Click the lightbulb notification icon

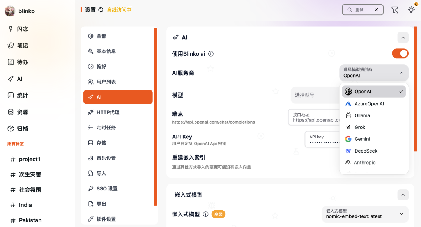[x=411, y=10]
